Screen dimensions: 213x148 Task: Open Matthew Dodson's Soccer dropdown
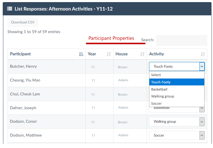point(177,135)
